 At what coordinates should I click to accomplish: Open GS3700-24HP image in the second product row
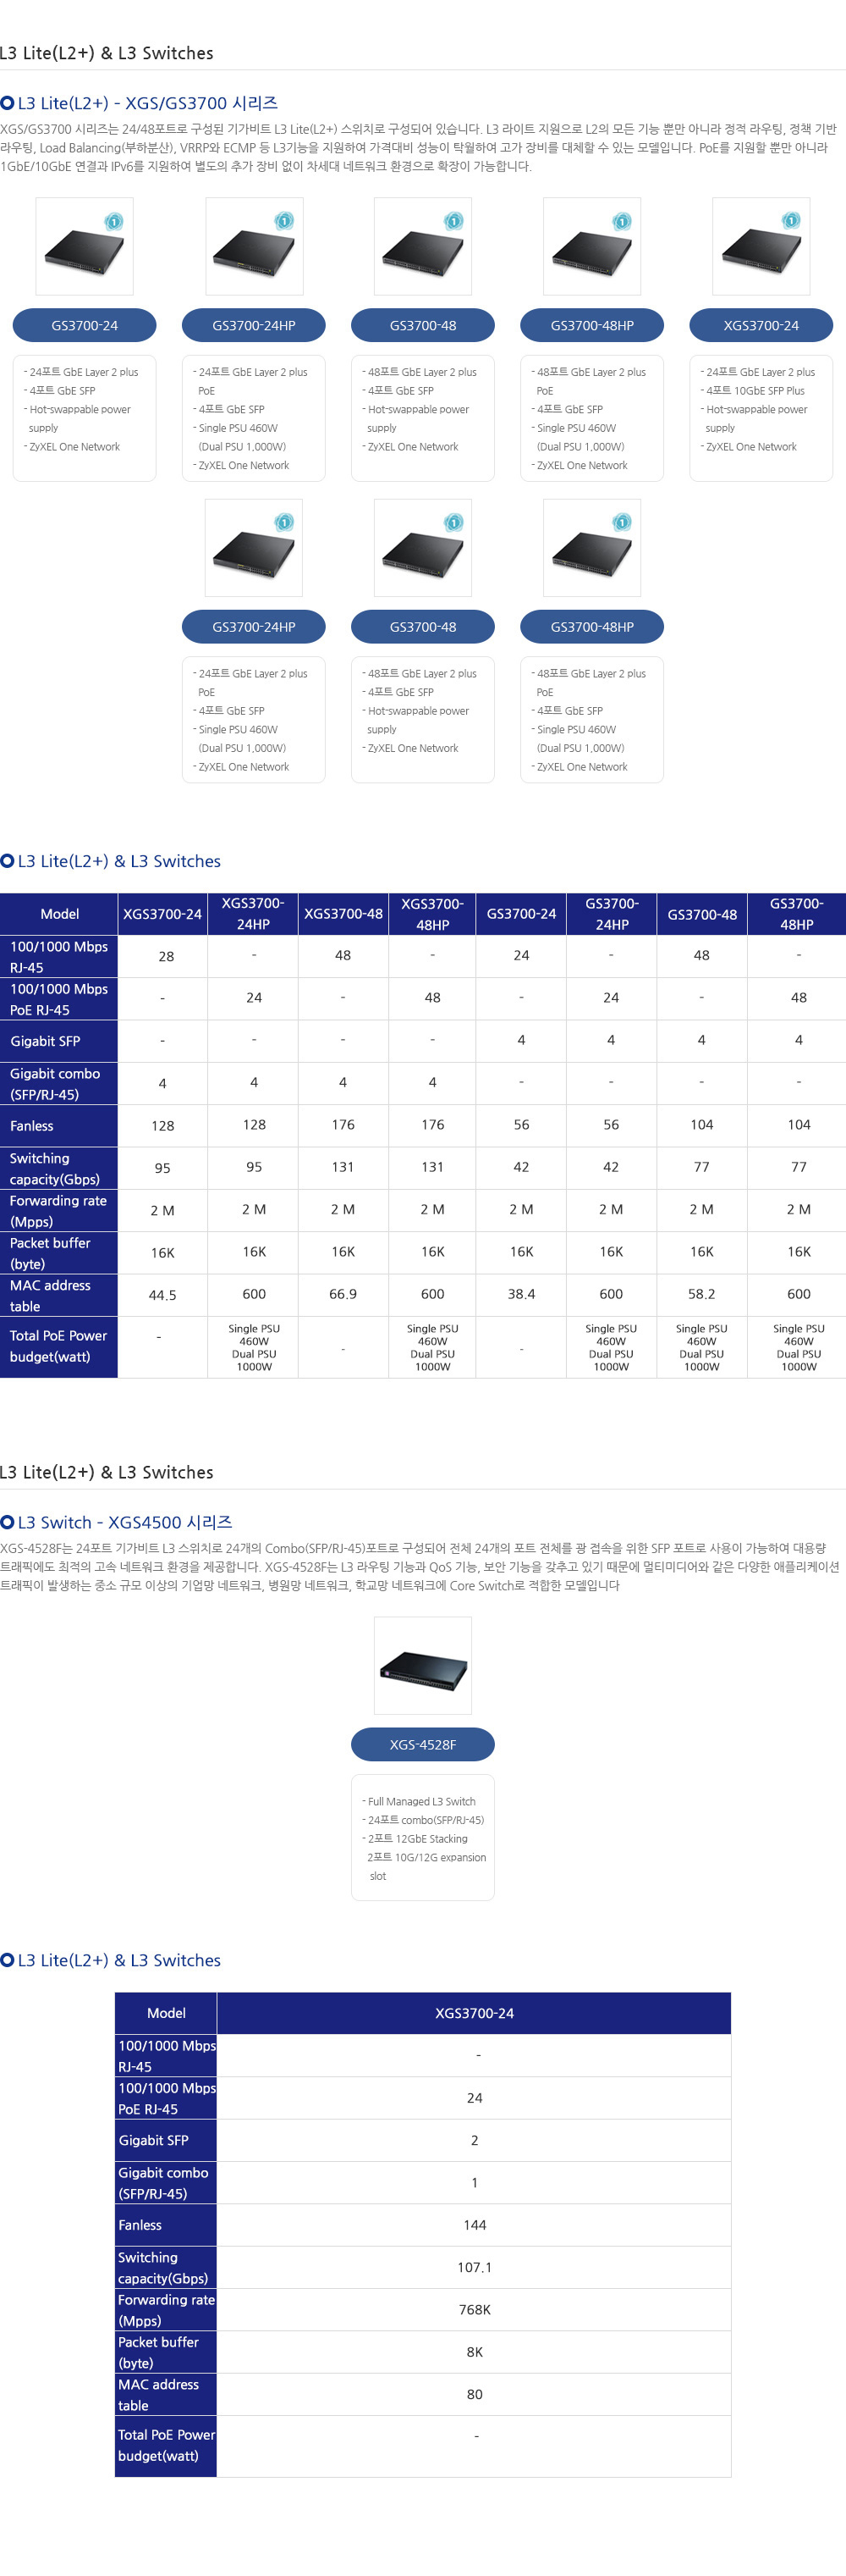(x=254, y=548)
